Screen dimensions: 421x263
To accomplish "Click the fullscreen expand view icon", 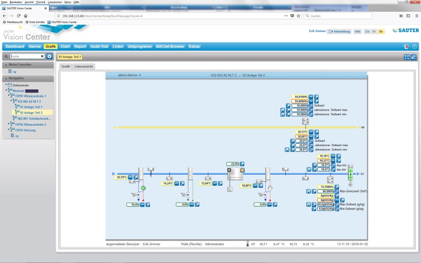I will (x=406, y=57).
